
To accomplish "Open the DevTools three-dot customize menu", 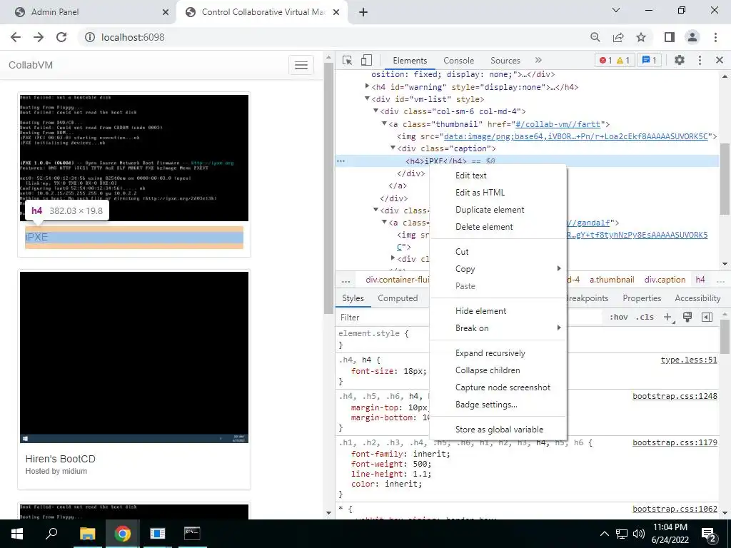I will (700, 60).
